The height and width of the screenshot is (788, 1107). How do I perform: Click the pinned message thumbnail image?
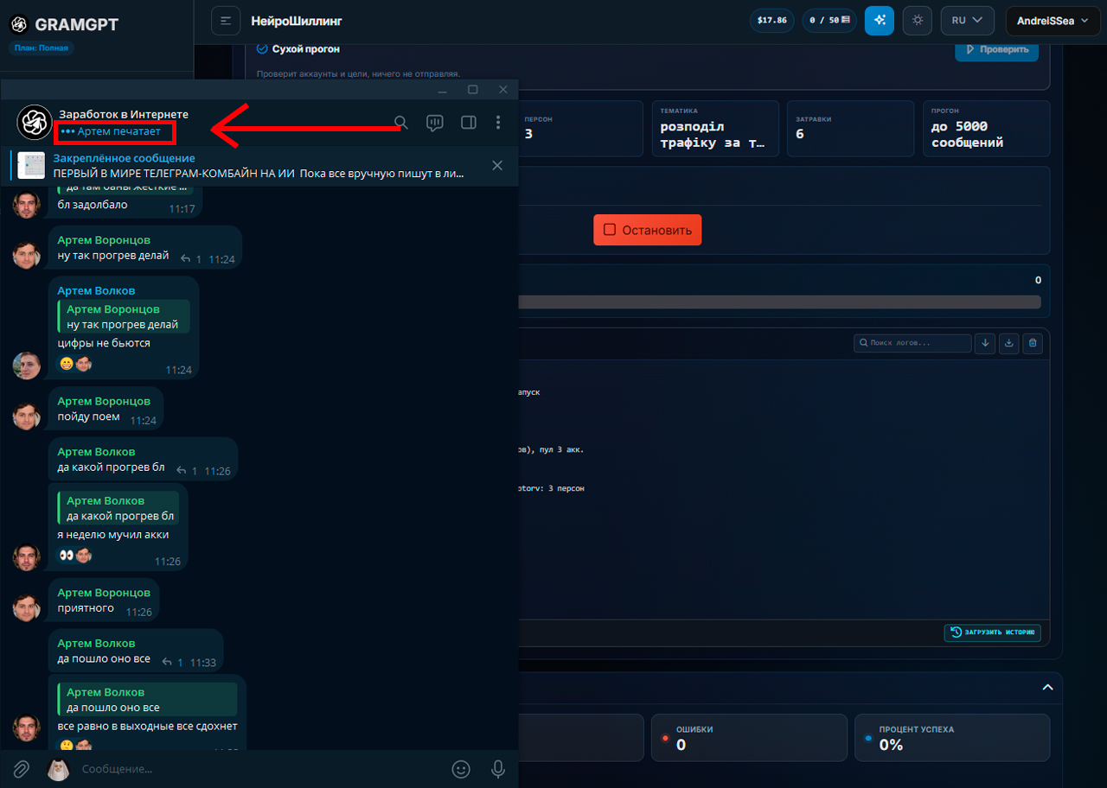[32, 166]
